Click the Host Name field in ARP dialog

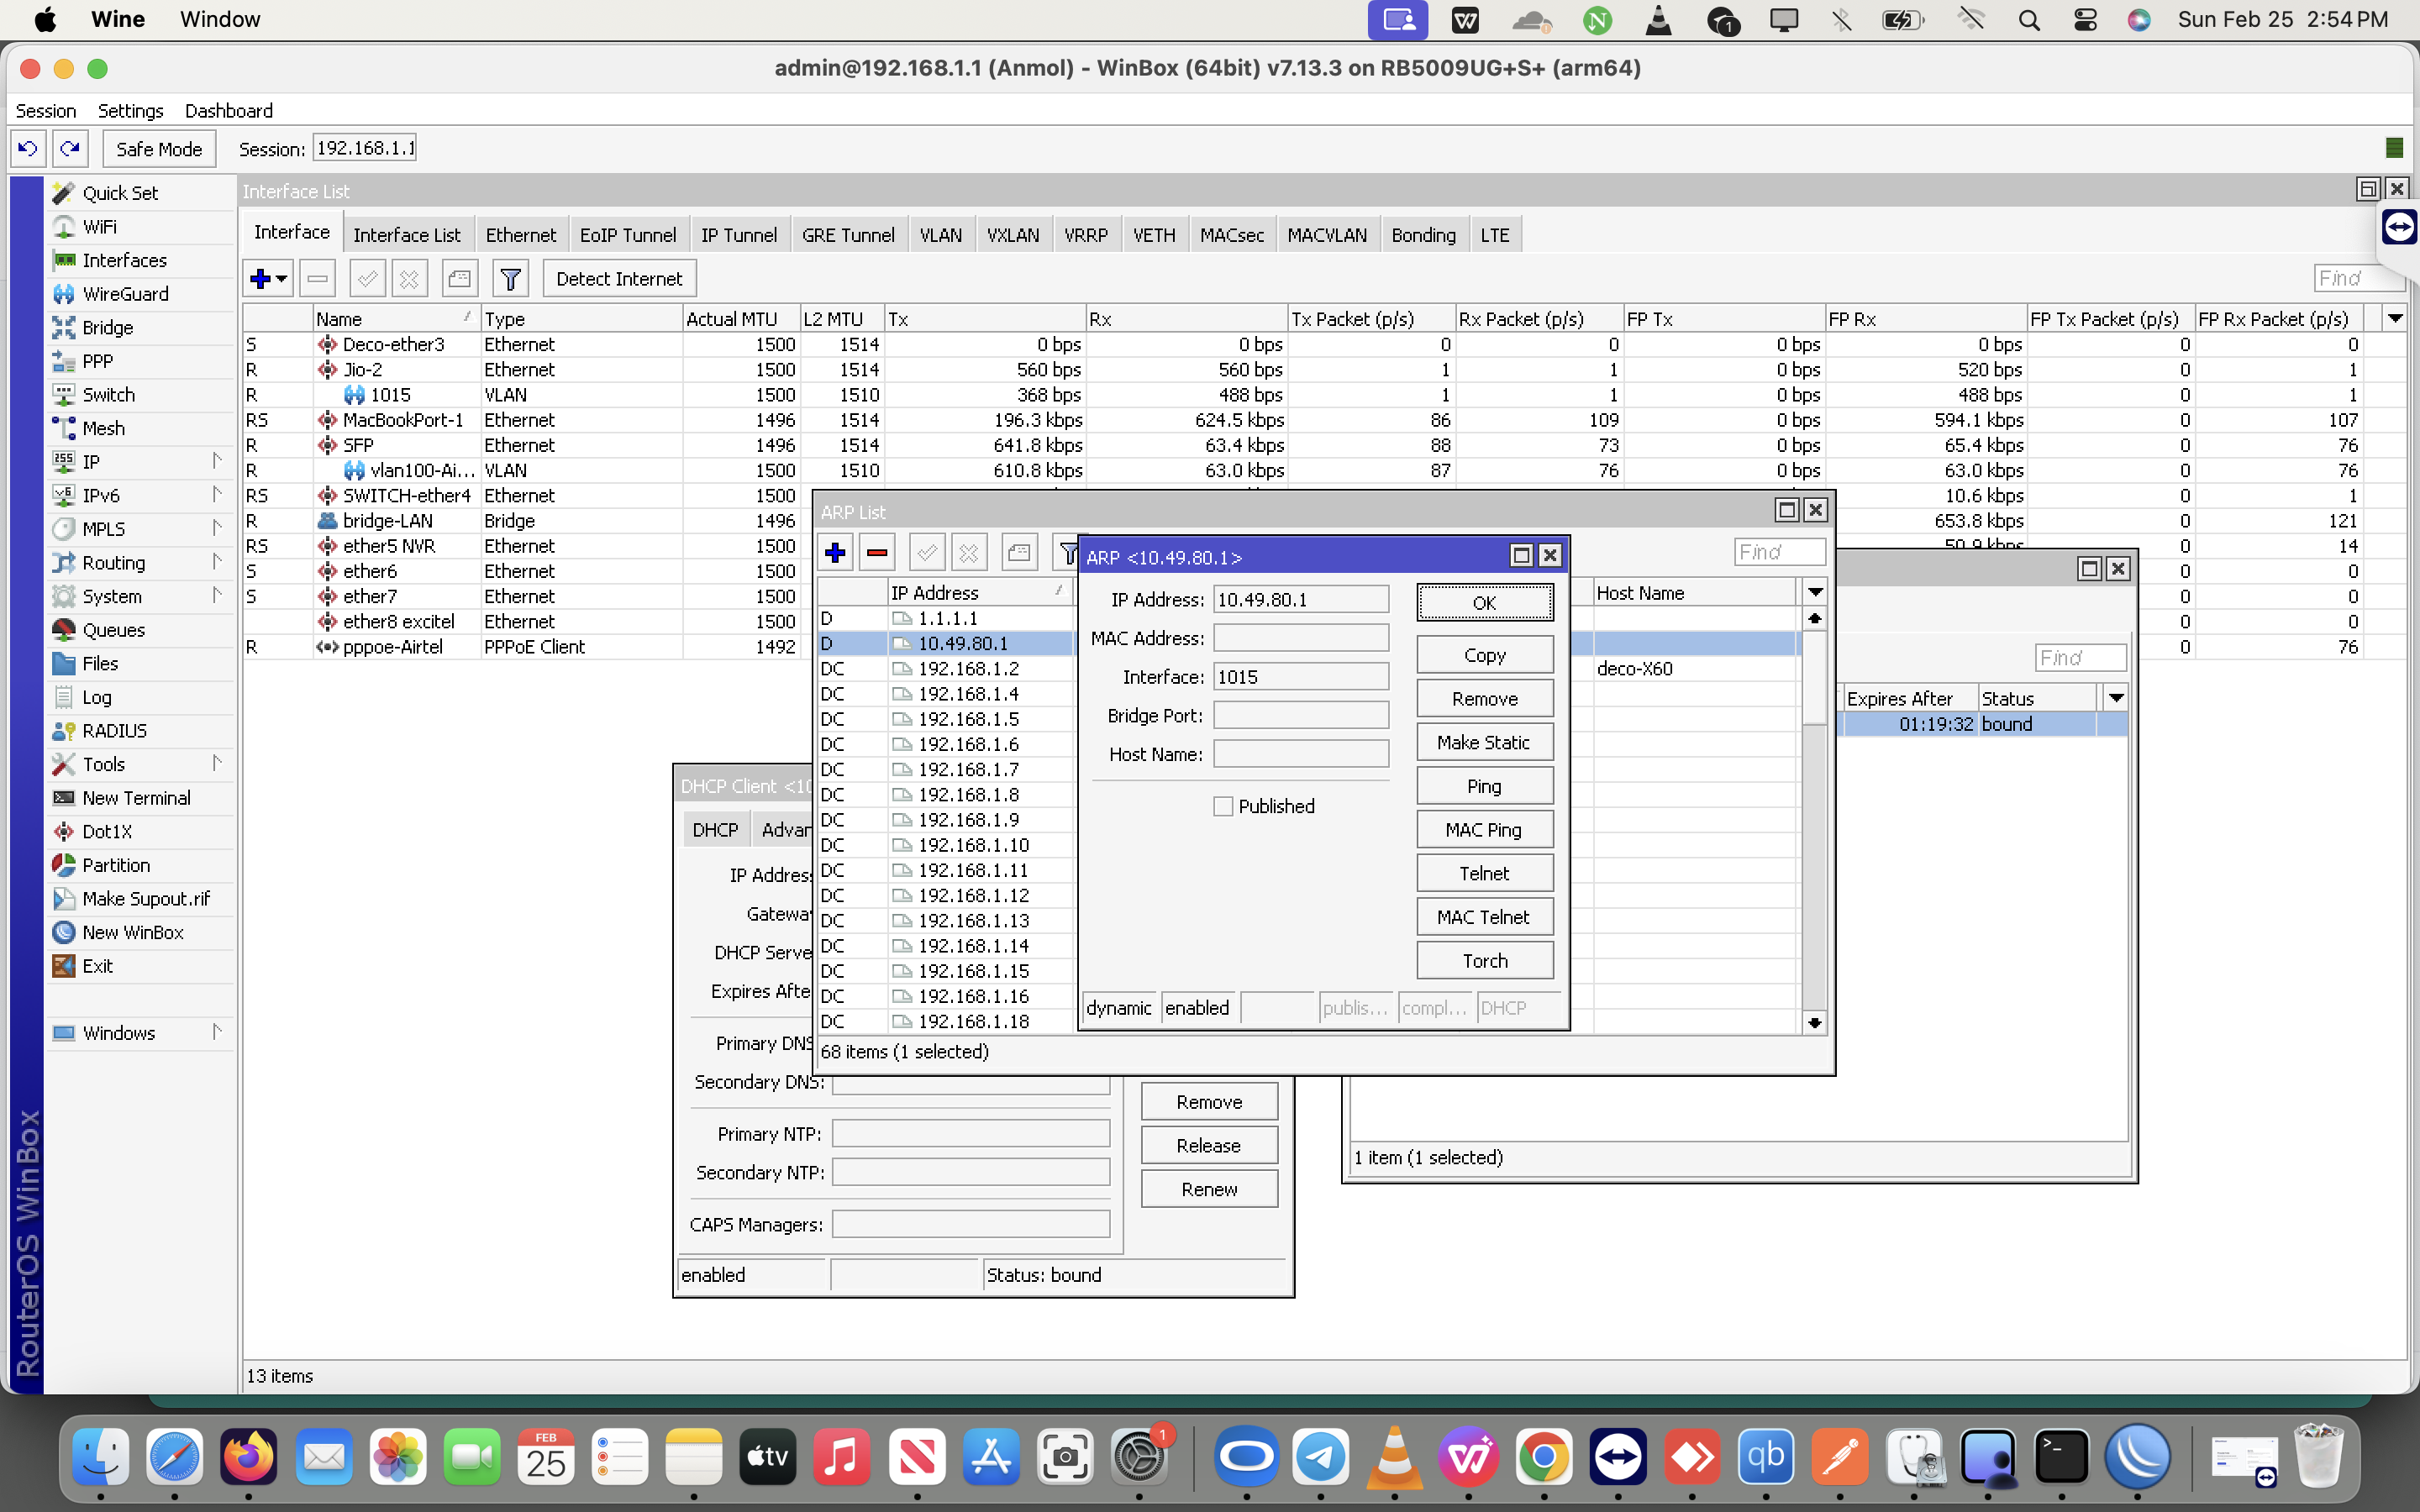tap(1301, 755)
